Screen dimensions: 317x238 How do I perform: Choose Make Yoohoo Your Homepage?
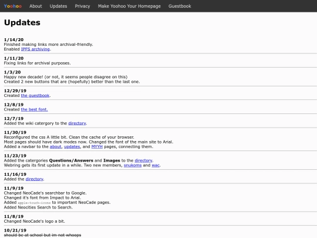coord(129,6)
